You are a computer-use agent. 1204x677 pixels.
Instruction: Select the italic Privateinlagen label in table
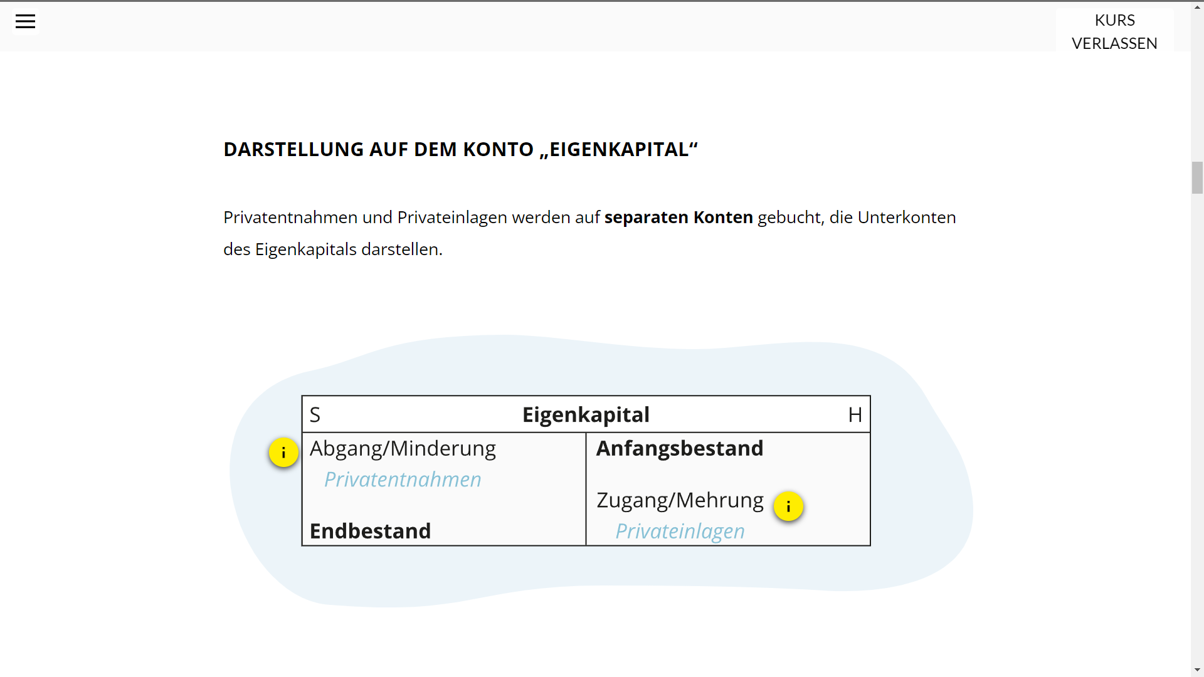click(x=680, y=532)
